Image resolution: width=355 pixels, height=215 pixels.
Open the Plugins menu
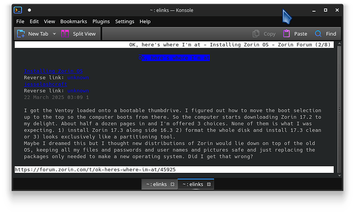pos(101,22)
